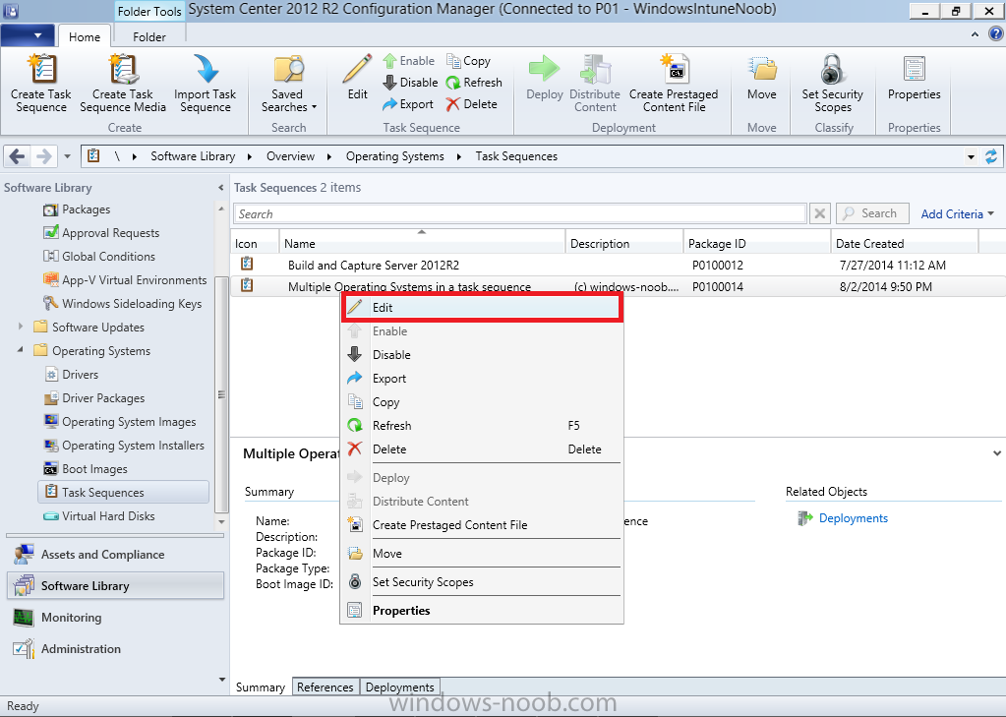Screen dimensions: 1006x717
Task: Switch to the References tab
Action: click(325, 687)
